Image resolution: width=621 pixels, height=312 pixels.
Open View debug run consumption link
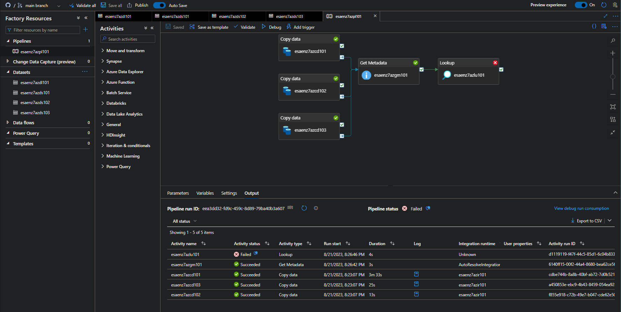(x=581, y=208)
